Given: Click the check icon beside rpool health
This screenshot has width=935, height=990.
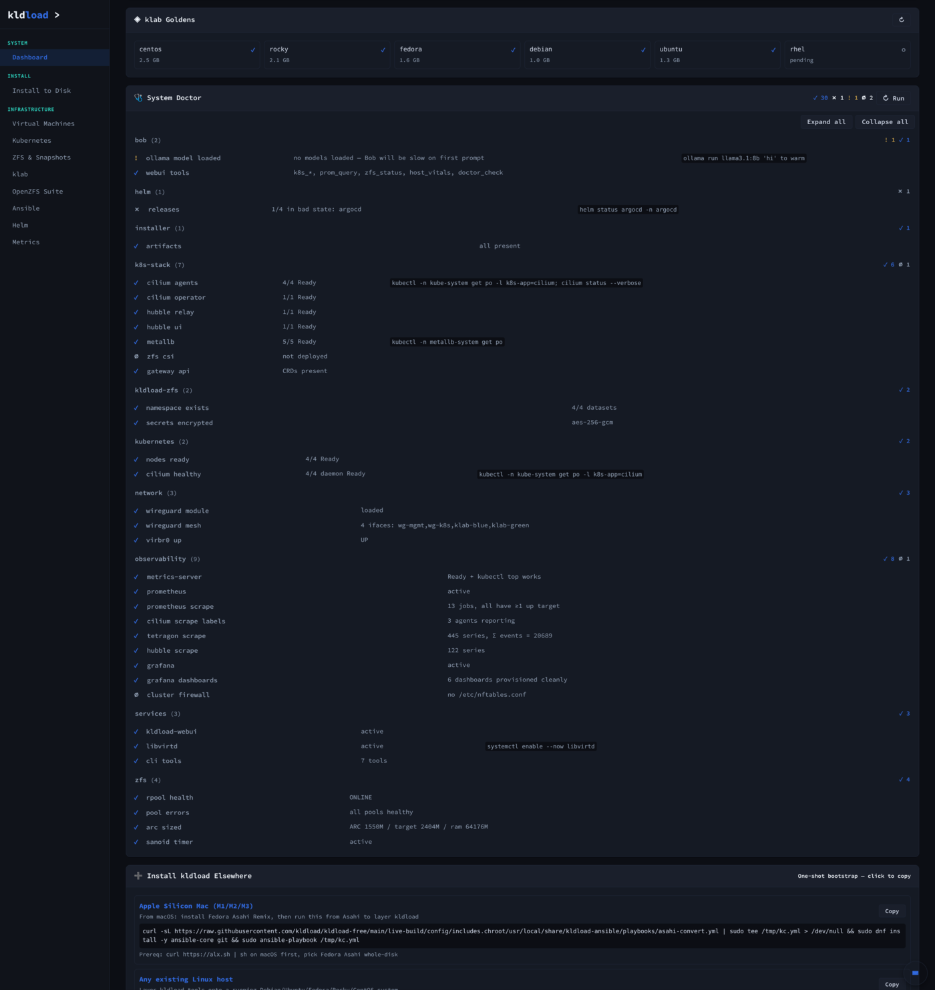Looking at the screenshot, I should click(136, 798).
